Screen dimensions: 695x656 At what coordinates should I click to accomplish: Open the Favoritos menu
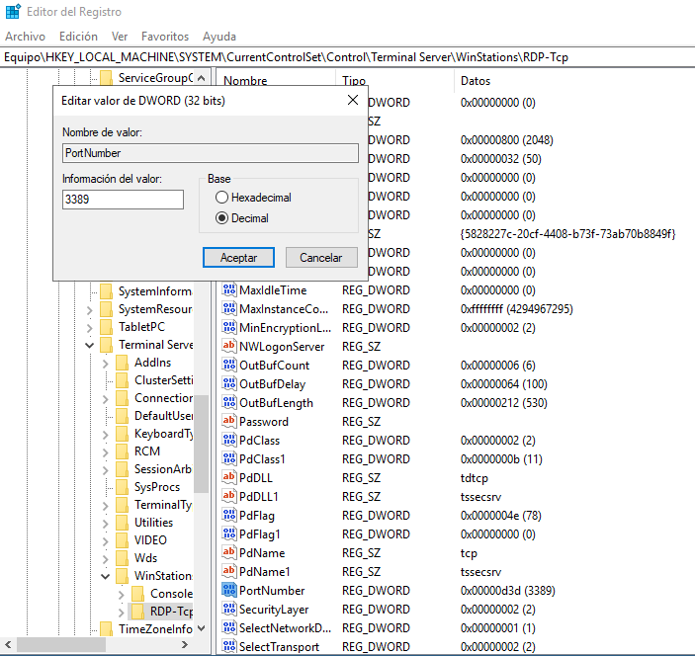click(165, 36)
